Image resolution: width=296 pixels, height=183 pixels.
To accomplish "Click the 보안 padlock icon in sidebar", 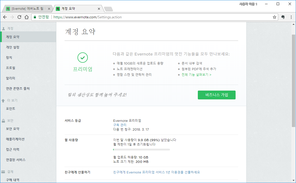I will coord(3,121).
